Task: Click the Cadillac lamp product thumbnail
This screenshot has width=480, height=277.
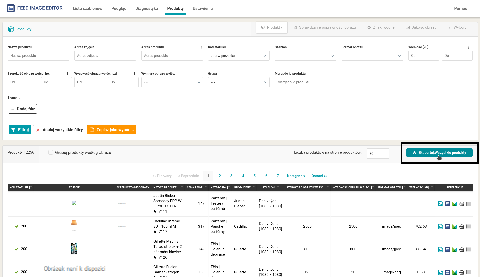Action: (x=74, y=226)
